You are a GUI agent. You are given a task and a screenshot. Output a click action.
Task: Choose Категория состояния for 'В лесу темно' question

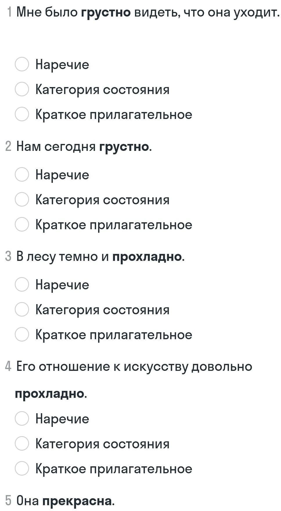[x=22, y=309]
